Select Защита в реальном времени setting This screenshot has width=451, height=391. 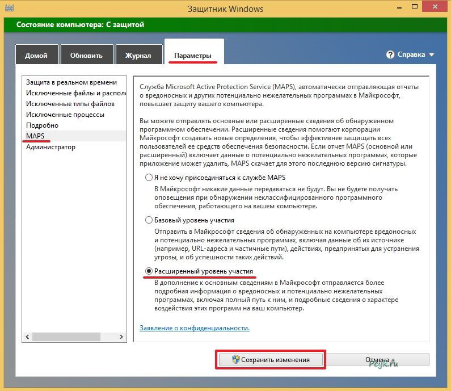[x=74, y=82]
